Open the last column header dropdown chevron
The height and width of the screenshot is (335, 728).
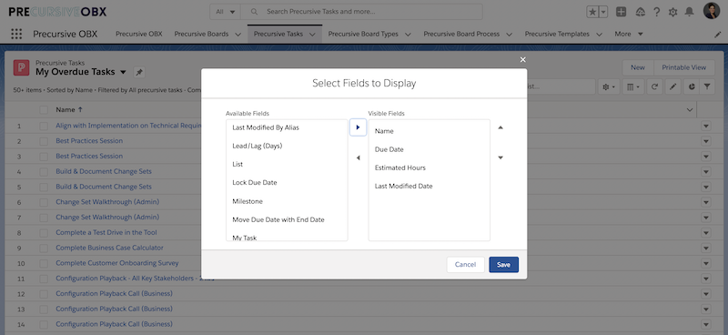689,110
